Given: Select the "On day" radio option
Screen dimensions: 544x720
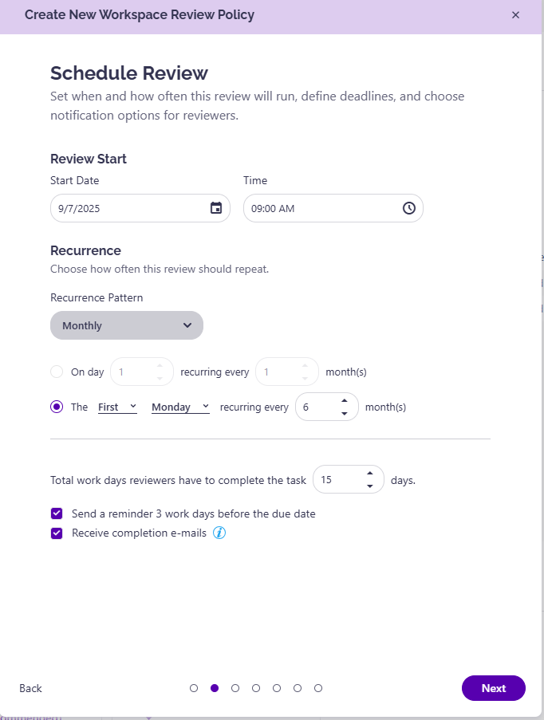Looking at the screenshot, I should pos(57,372).
